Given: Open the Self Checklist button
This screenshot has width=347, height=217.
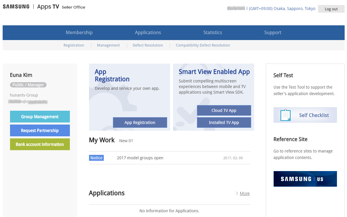Looking at the screenshot, I should [x=305, y=115].
